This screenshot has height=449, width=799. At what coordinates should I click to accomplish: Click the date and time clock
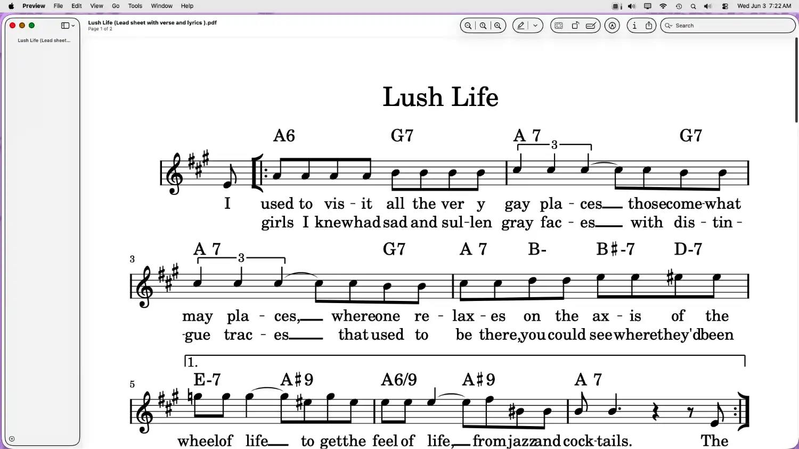[764, 6]
